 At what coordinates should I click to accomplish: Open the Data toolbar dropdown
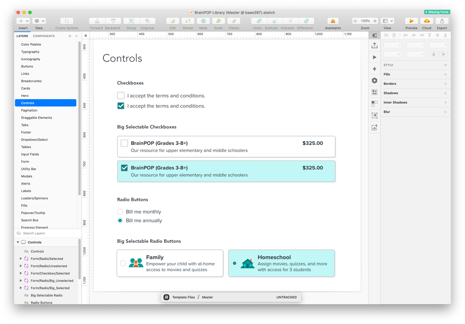click(x=39, y=21)
